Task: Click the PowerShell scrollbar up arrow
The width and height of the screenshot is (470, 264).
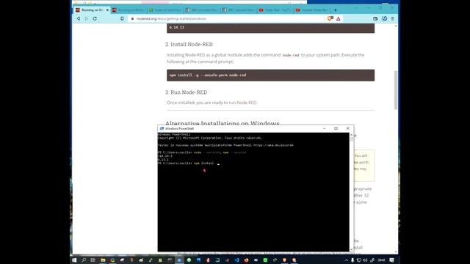Action: (x=351, y=135)
